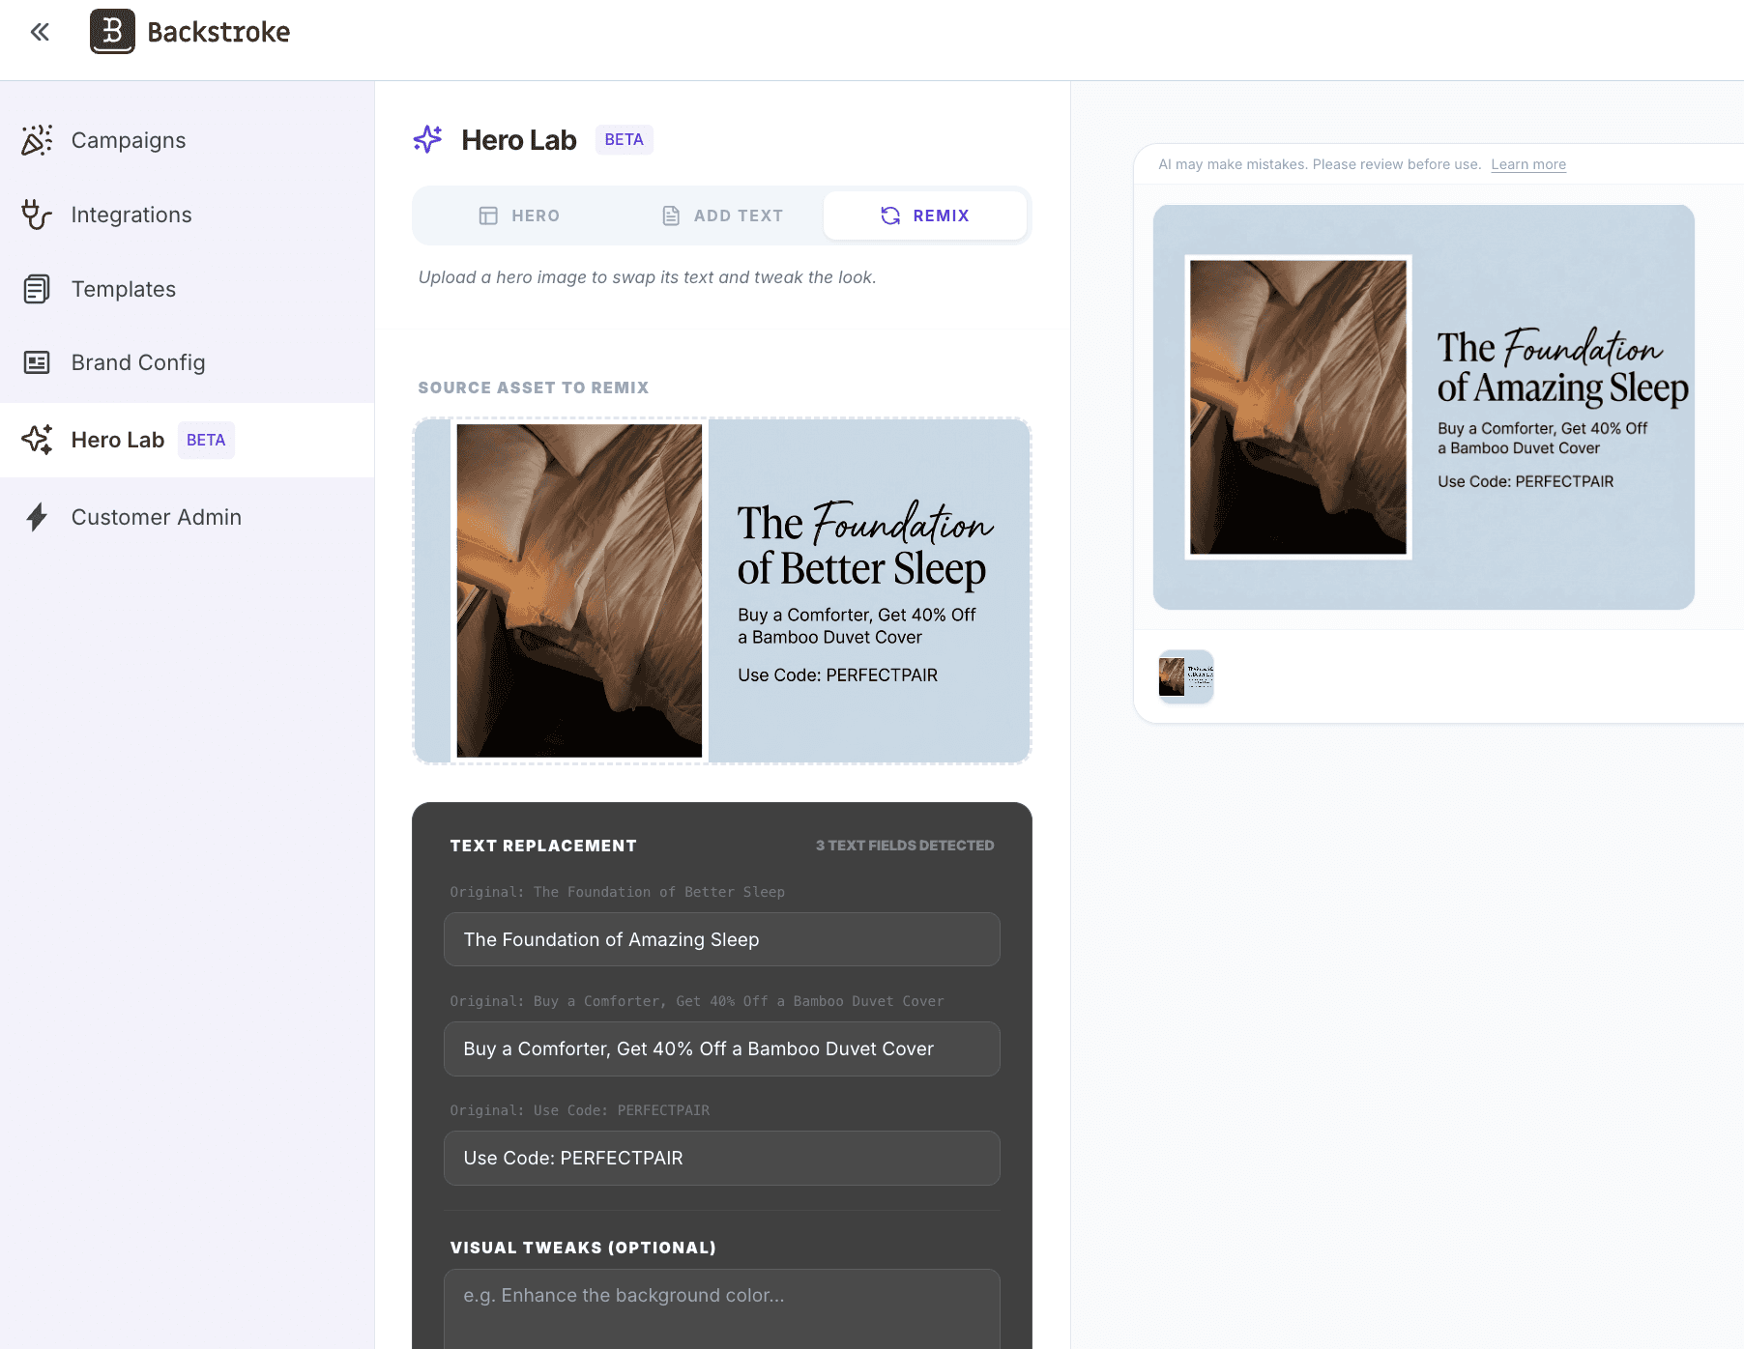Click the Hero Lab sparkle sidebar icon

37,440
